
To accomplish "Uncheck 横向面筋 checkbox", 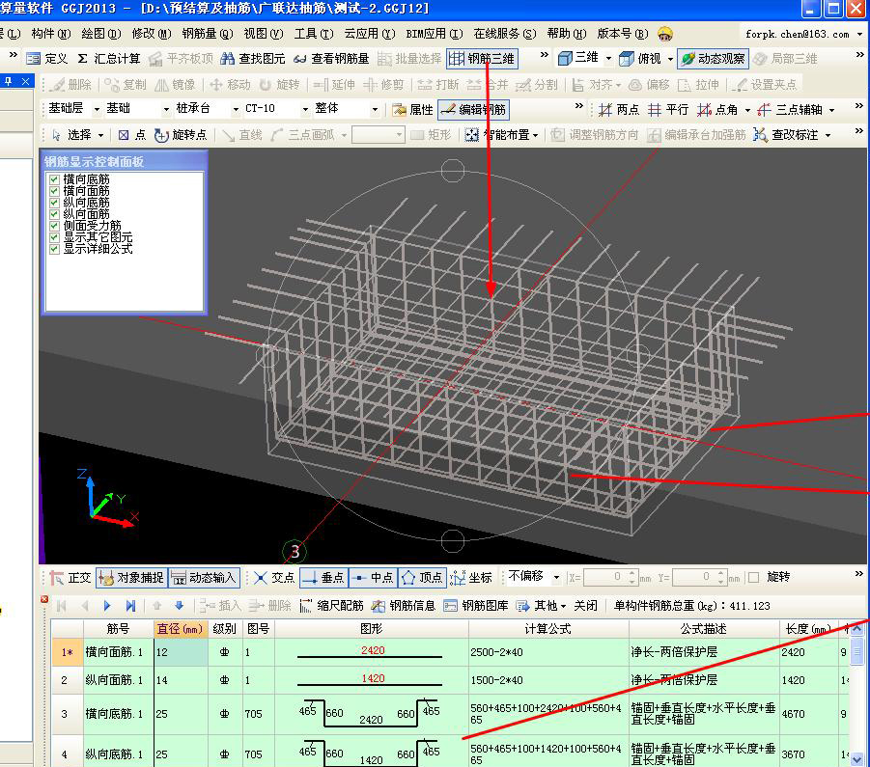I will pos(54,191).
